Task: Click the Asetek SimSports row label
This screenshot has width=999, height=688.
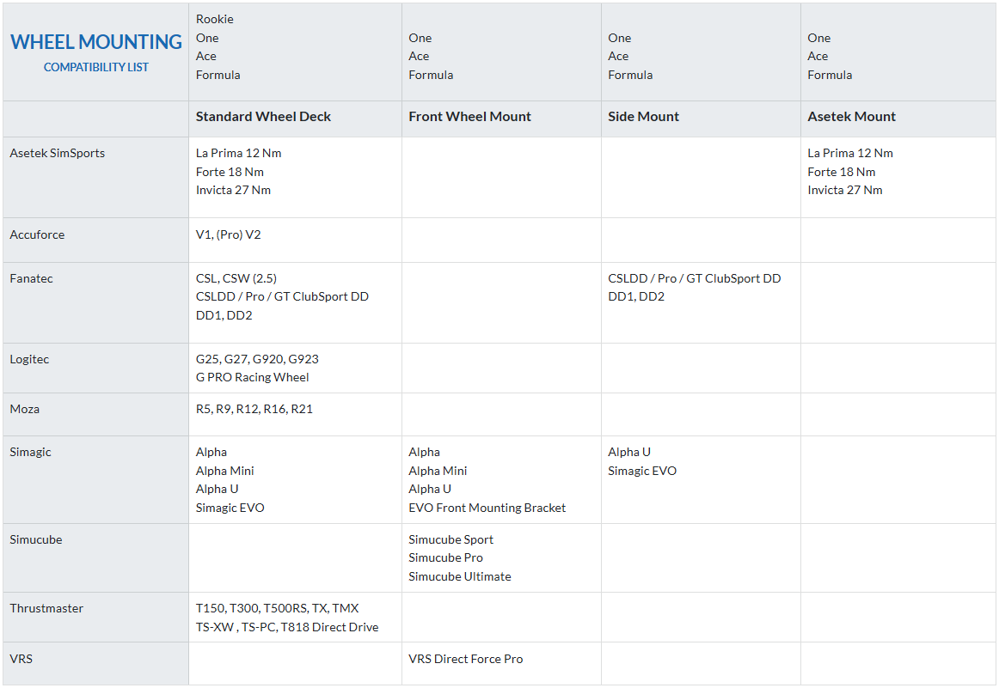Action: [x=58, y=153]
